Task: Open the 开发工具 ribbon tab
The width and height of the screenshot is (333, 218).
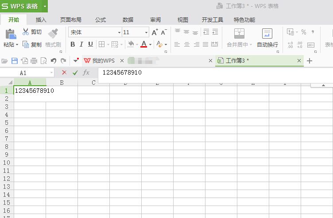Action: click(x=213, y=20)
